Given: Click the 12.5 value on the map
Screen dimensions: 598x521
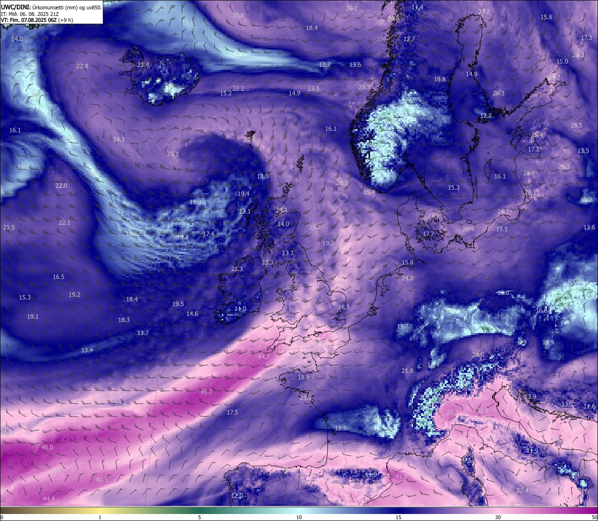Looking at the screenshot, I should click(341, 428).
